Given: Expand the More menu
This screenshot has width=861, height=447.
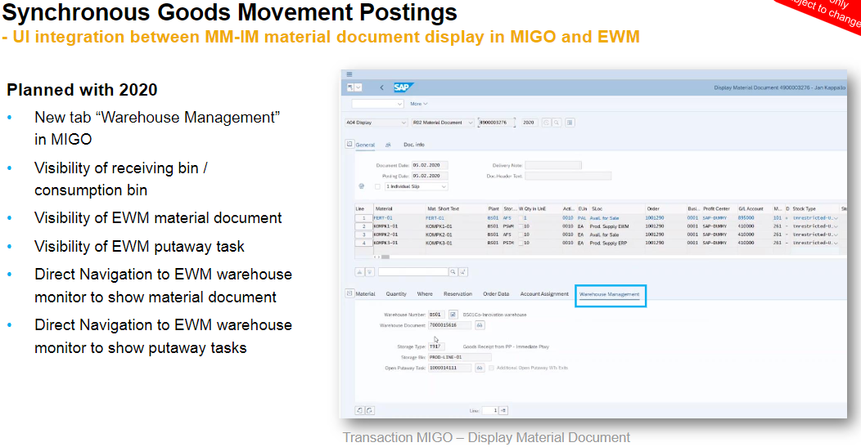Looking at the screenshot, I should pyautogui.click(x=418, y=104).
